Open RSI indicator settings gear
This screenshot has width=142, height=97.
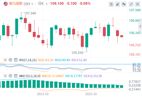(10, 60)
